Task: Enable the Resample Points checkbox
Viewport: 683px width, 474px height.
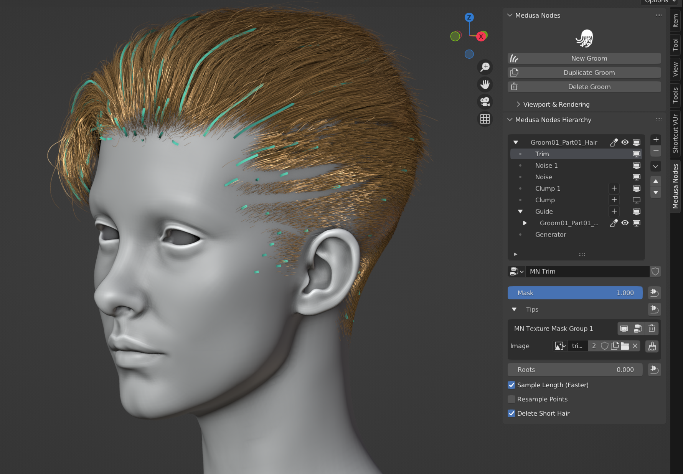Action: pyautogui.click(x=511, y=399)
